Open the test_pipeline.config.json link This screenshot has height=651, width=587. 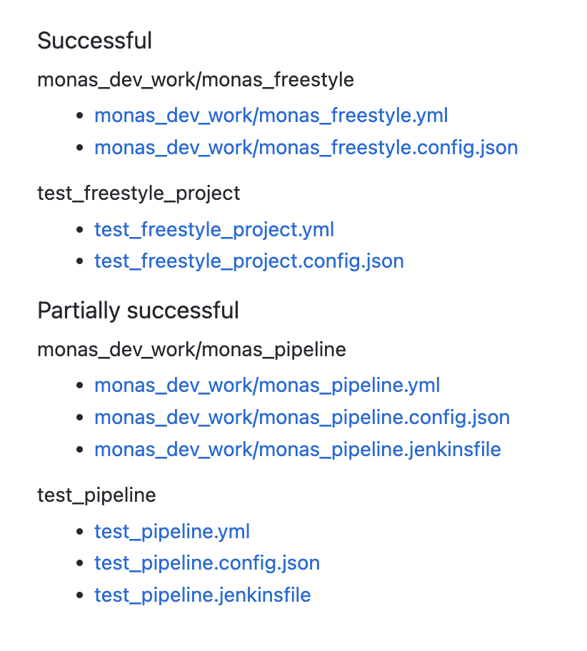(207, 563)
